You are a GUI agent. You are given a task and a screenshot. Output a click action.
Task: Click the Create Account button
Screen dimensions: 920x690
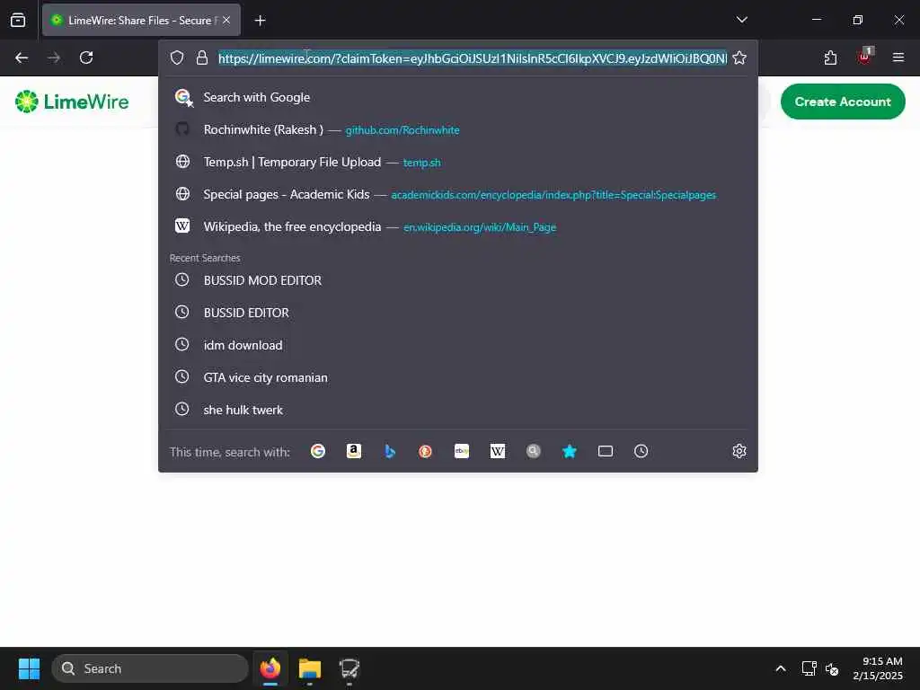[843, 102]
